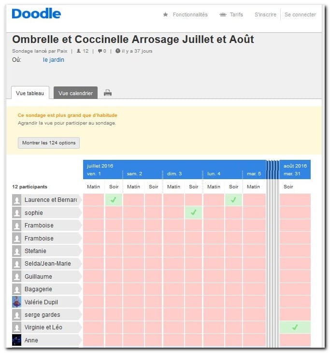This screenshot has width=330, height=353.
Task: Click Laurence et Bernard's ven. 1 Soir checkmark
Action: (114, 200)
